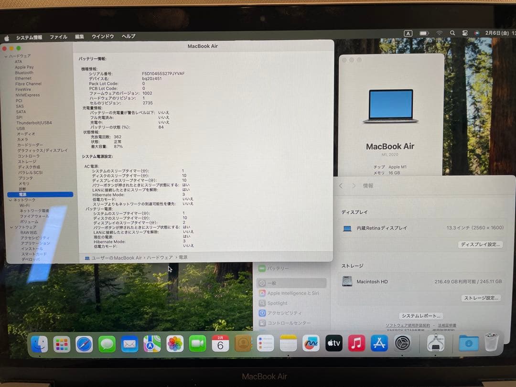Click ディスプレイ設定... button
The image size is (516, 387).
point(480,244)
